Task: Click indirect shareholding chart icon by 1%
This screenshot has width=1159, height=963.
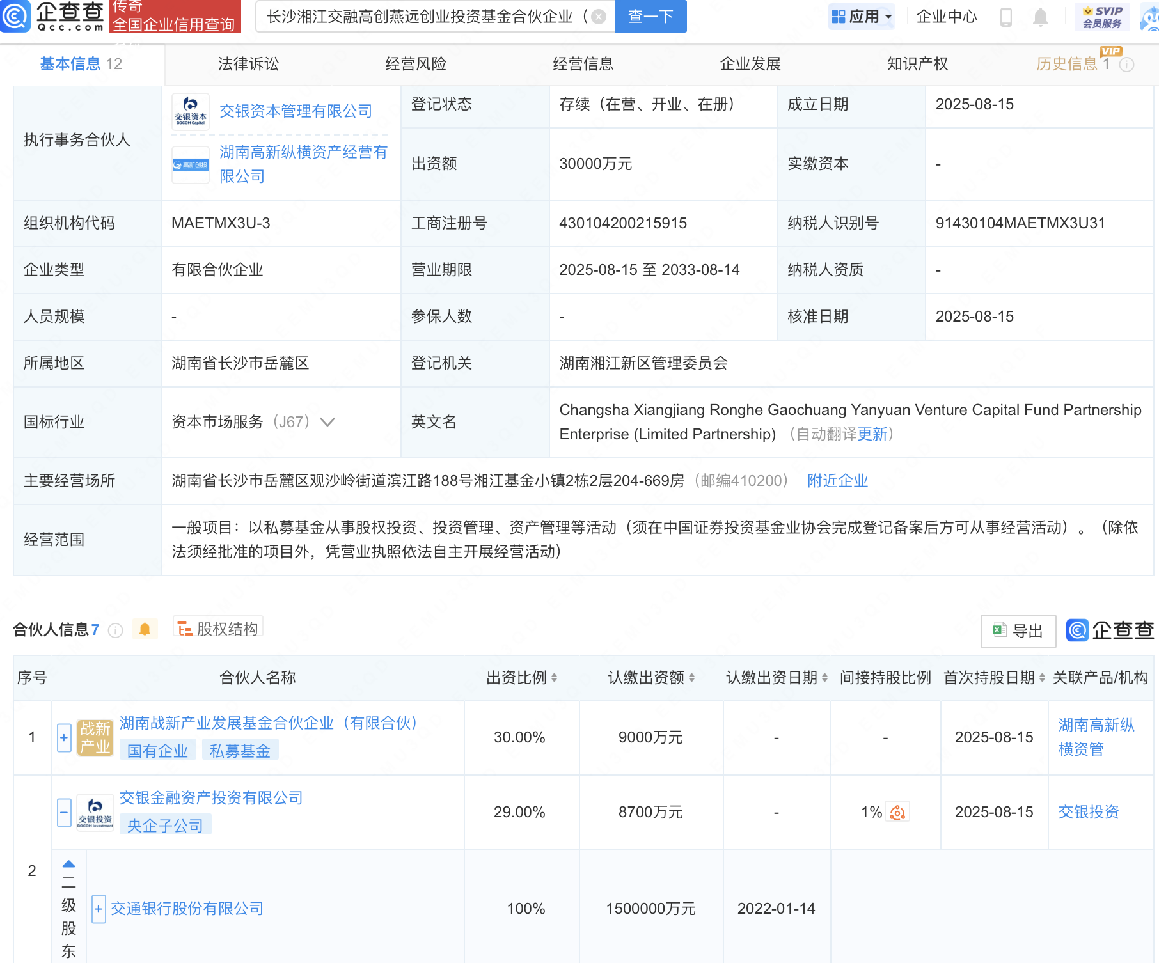Action: tap(897, 812)
